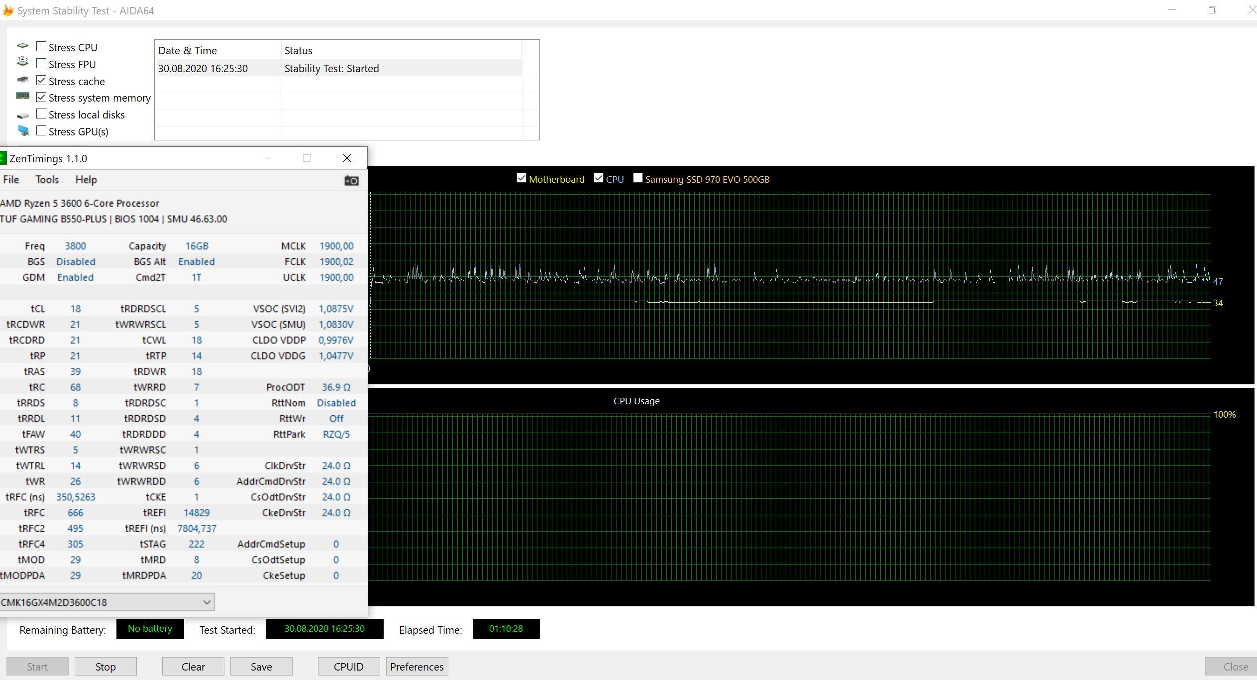Screen dimensions: 1257x680
Task: Enable the Stress GPU(s) checkbox
Action: click(x=41, y=130)
